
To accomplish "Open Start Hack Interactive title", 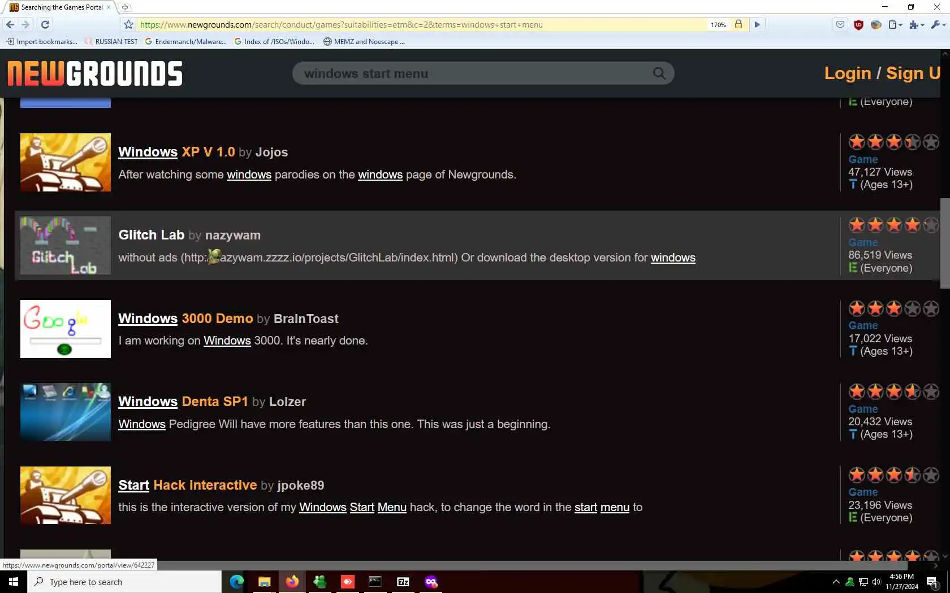I will pos(188,485).
